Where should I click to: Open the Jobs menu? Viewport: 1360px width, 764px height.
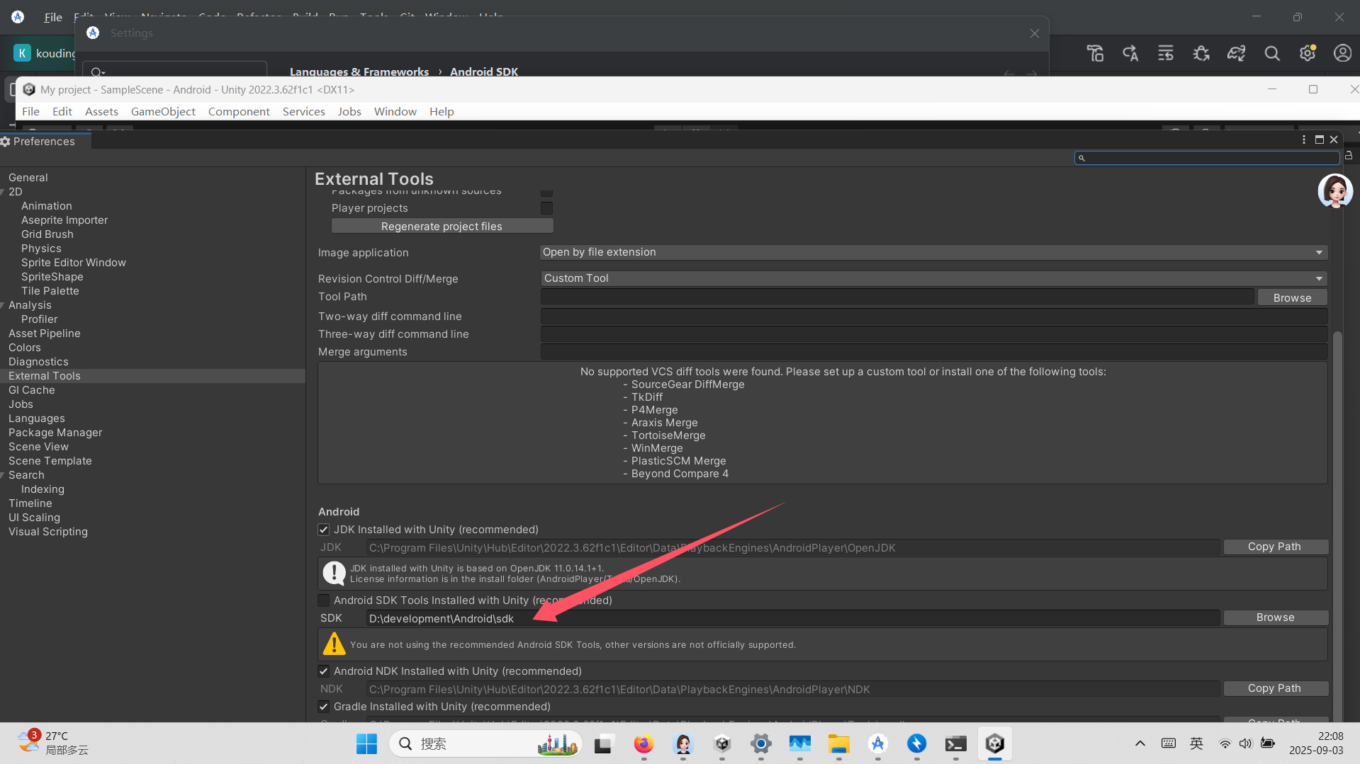click(349, 111)
